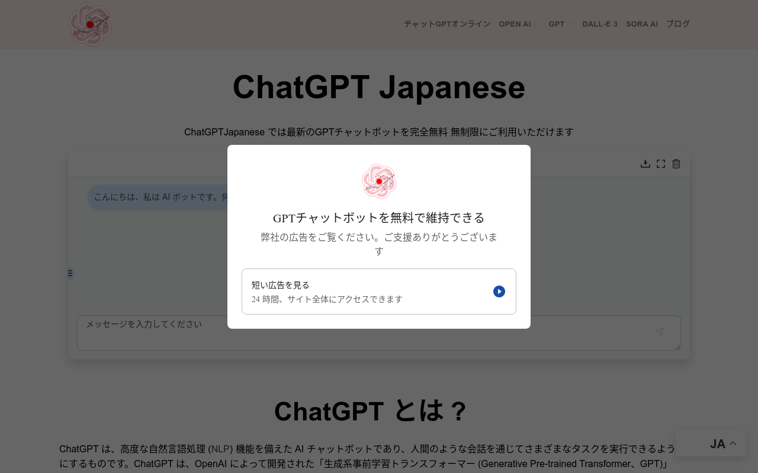Image resolution: width=758 pixels, height=473 pixels.
Task: Click subtitle 最新のGPTチャットボットを完全無料
Action: click(367, 132)
